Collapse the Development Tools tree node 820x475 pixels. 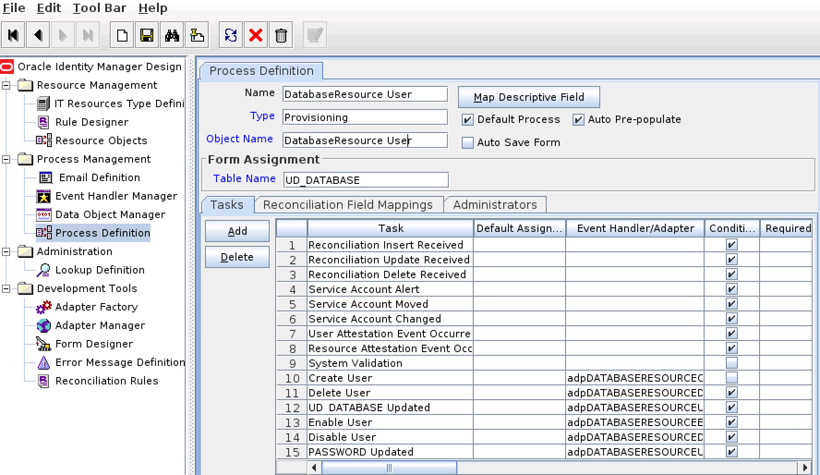[x=6, y=289]
